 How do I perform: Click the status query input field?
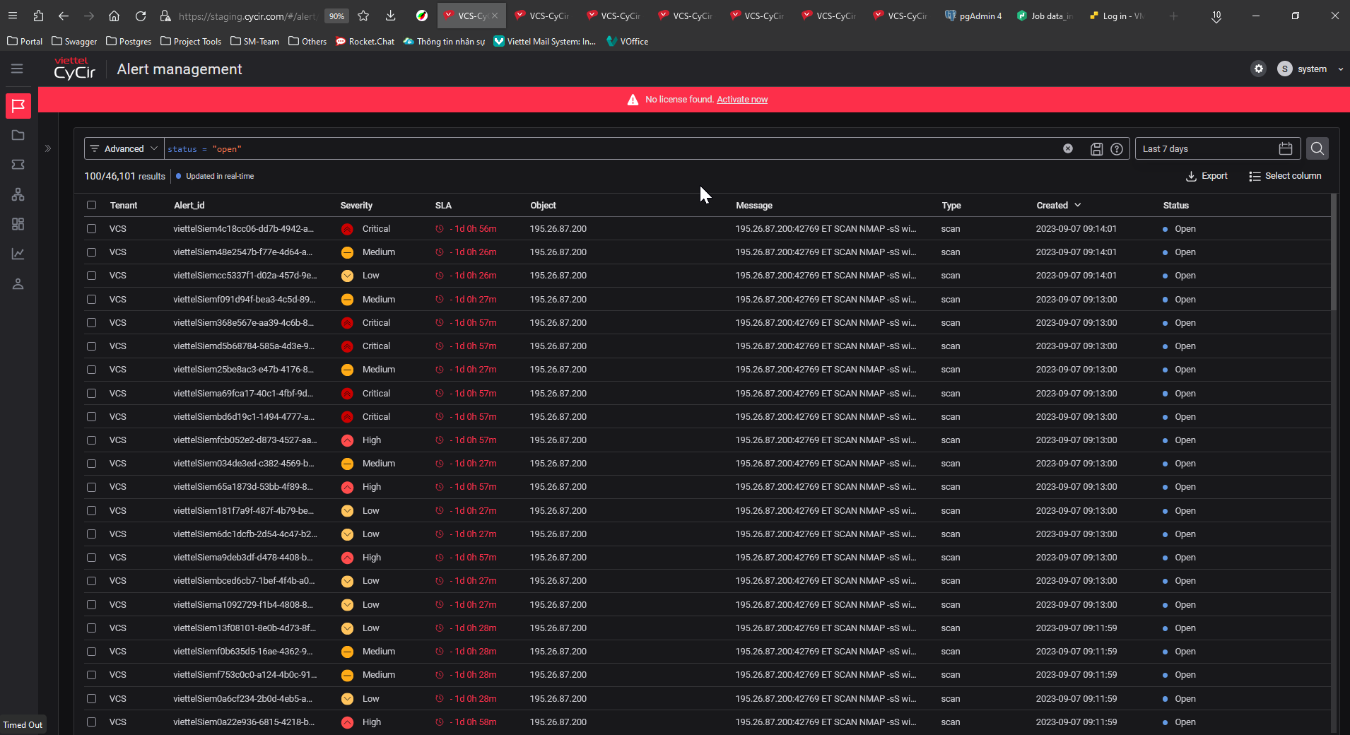click(x=608, y=148)
